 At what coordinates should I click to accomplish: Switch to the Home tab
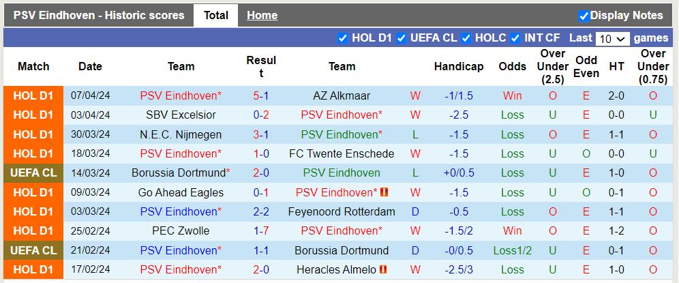(x=262, y=15)
